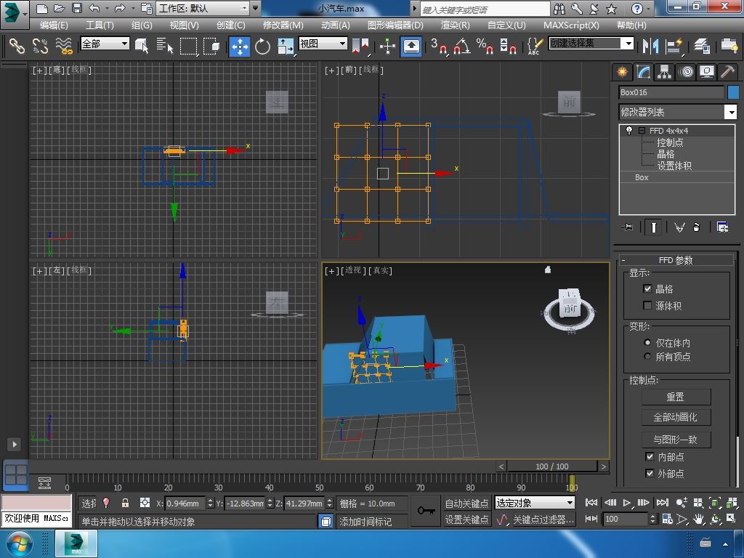Image resolution: width=744 pixels, height=558 pixels.
Task: Switch to the Utilities panel tab
Action: click(727, 72)
